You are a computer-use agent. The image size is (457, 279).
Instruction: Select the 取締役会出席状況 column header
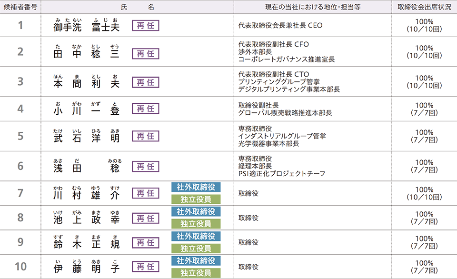[424, 7]
